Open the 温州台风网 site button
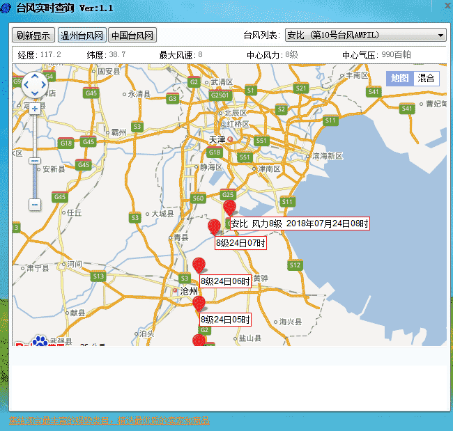The width and height of the screenshot is (453, 431). 82,36
